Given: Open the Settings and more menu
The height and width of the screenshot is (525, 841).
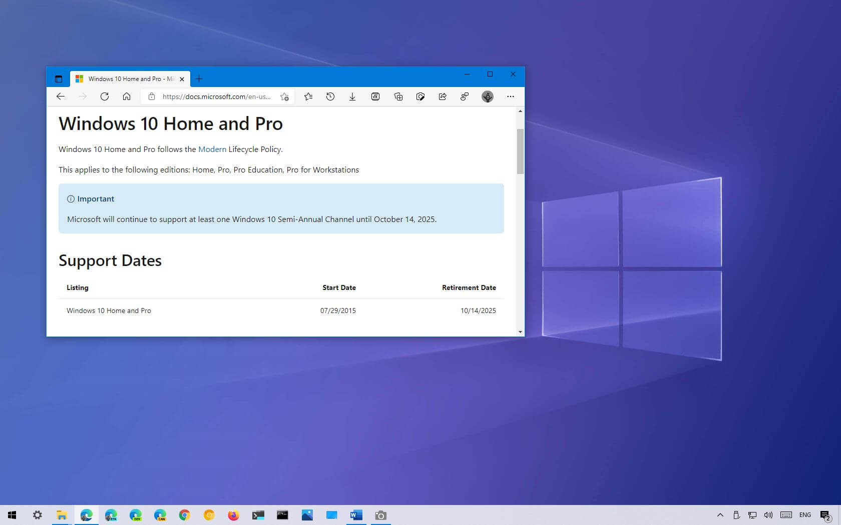Looking at the screenshot, I should [x=510, y=96].
